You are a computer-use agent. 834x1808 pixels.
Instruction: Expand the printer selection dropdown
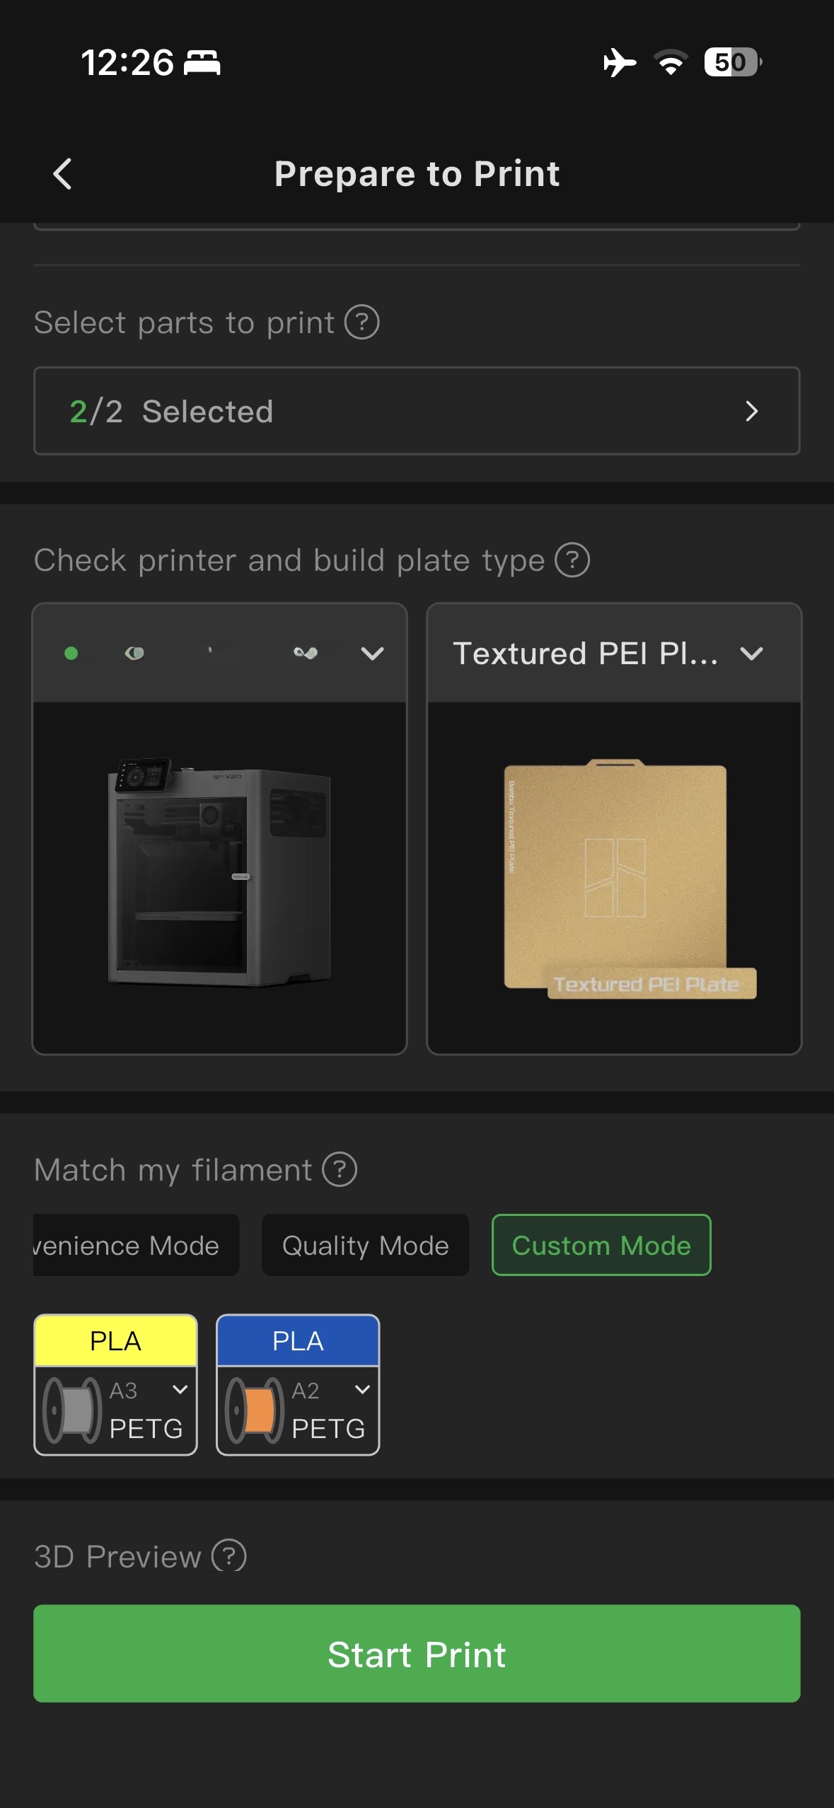click(372, 654)
